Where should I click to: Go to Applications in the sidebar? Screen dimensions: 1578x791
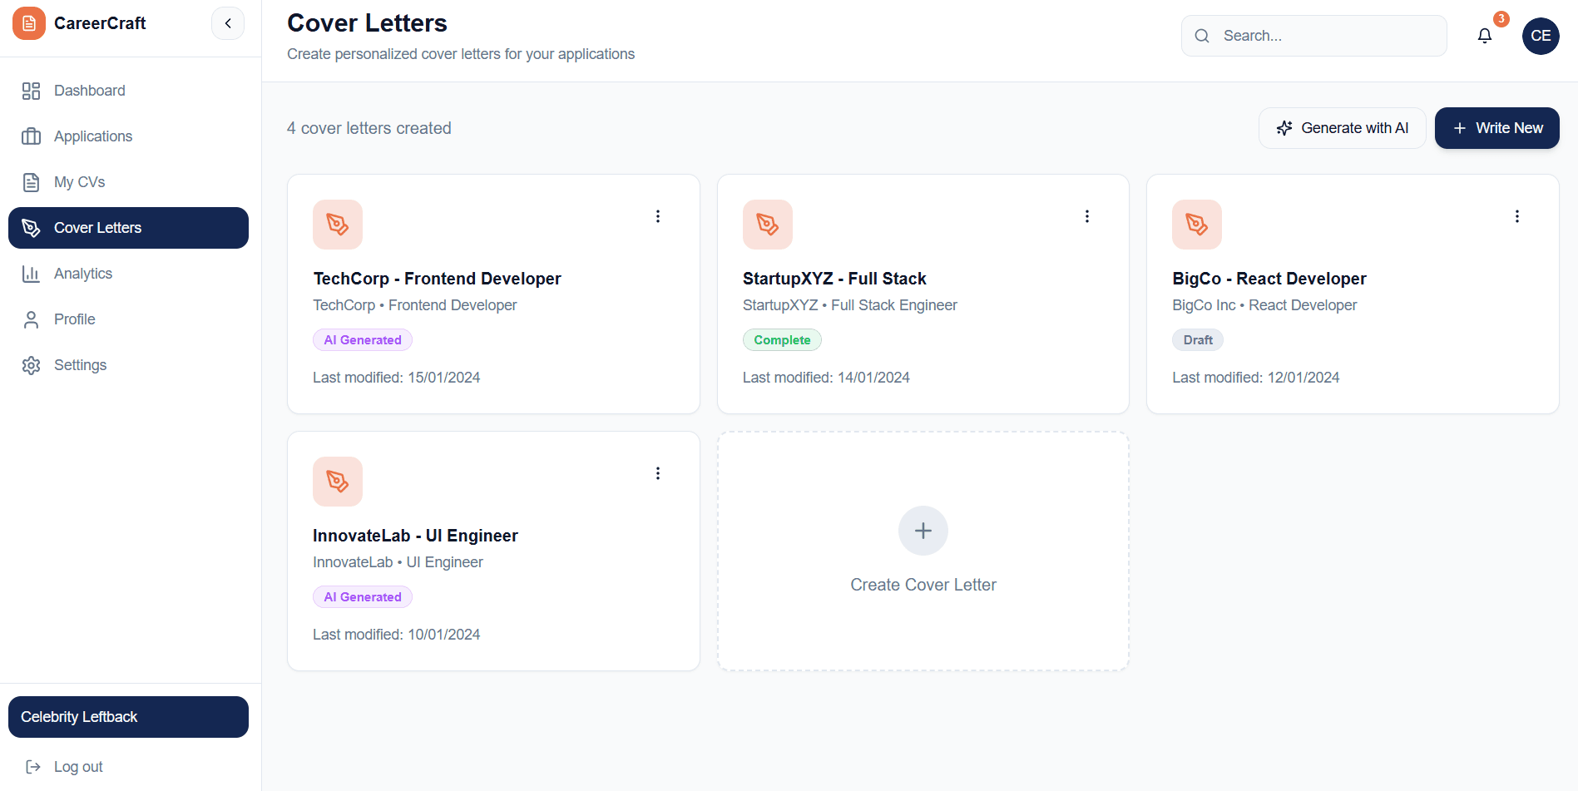pos(128,136)
